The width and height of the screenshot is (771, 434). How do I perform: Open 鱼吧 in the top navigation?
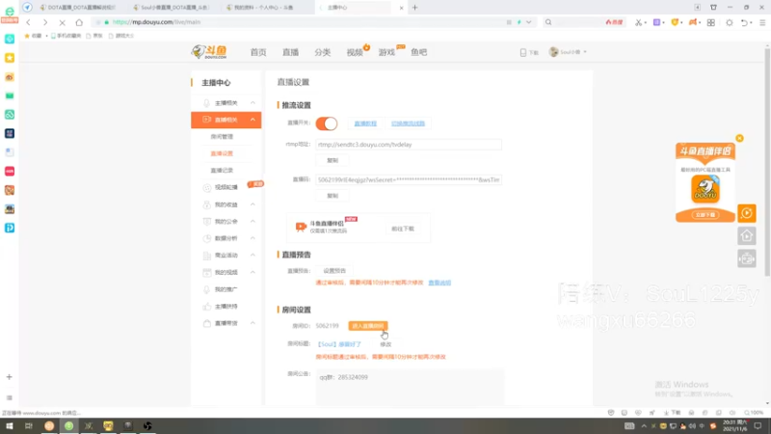pyautogui.click(x=419, y=52)
